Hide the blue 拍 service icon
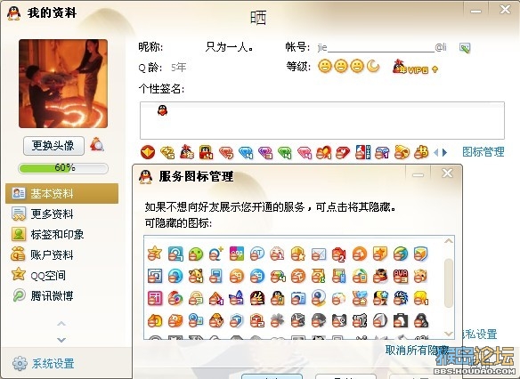Image resolution: width=520 pixels, height=379 pixels. click(x=257, y=276)
